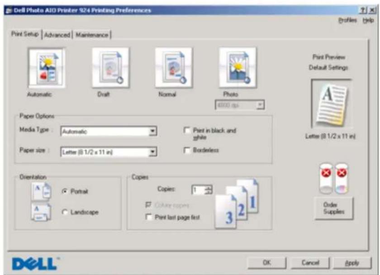
Task: Click the Order Supplies button
Action: pos(334,208)
